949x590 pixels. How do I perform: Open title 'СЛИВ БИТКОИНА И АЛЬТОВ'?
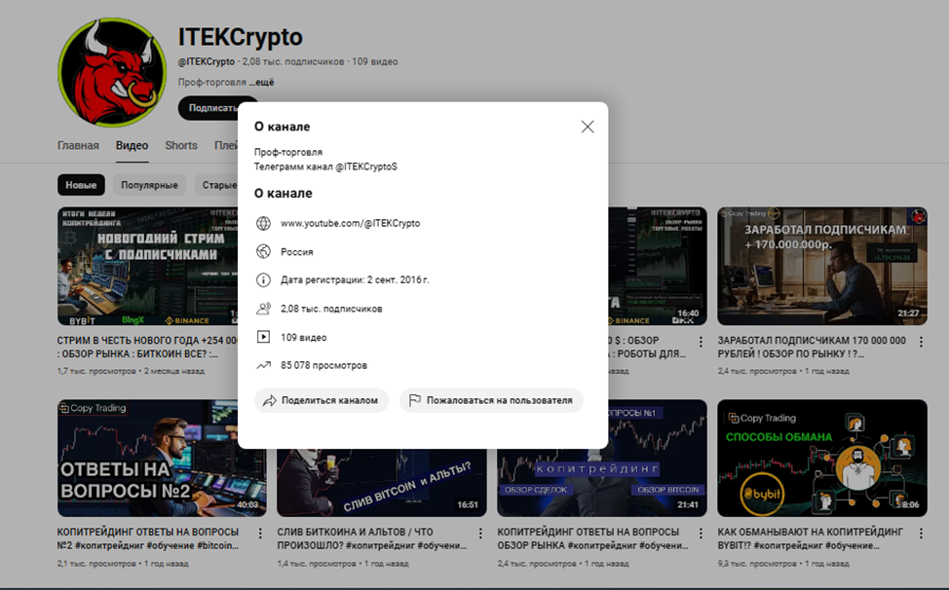tap(371, 538)
